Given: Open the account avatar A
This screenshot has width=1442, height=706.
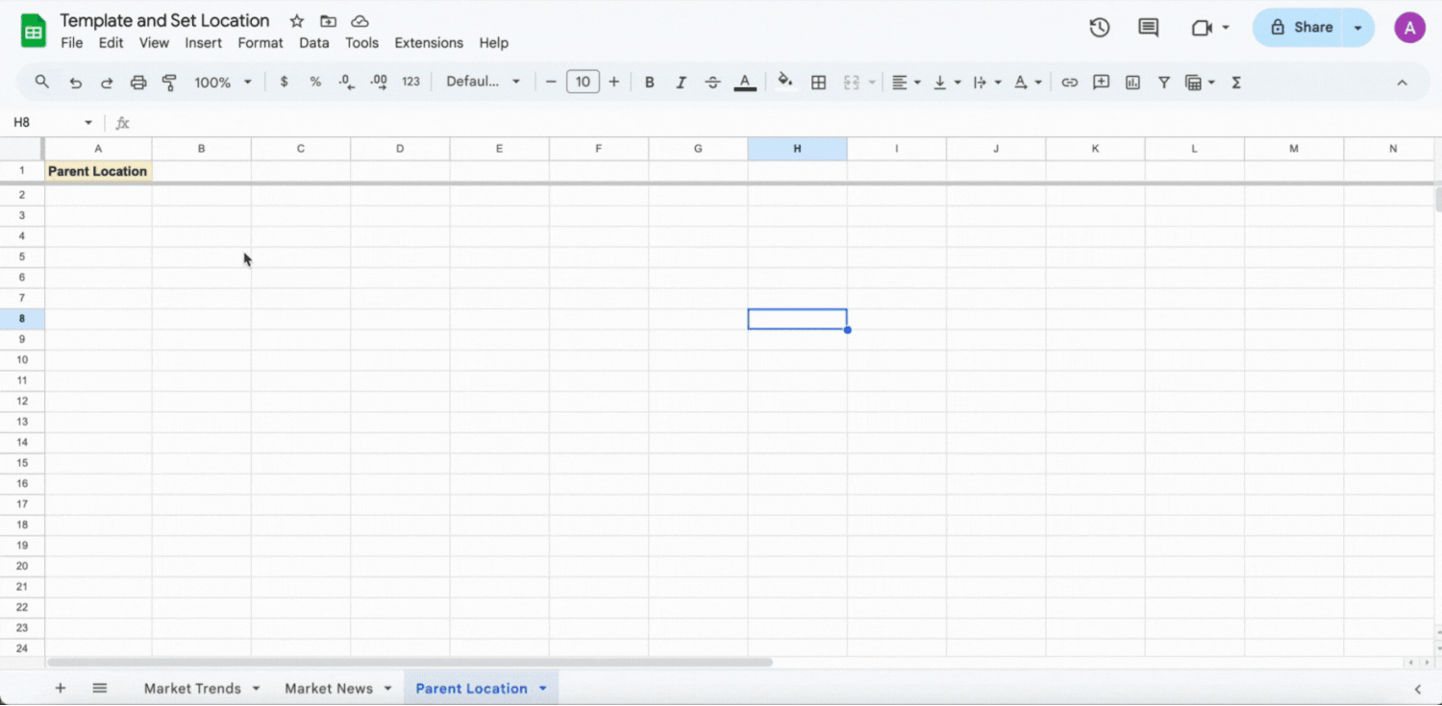Looking at the screenshot, I should [x=1409, y=28].
